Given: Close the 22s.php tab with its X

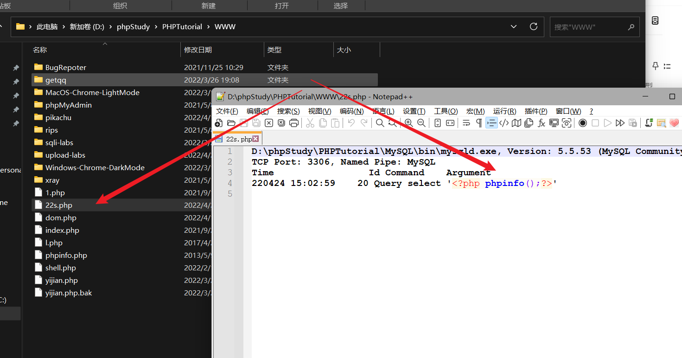Looking at the screenshot, I should (255, 139).
